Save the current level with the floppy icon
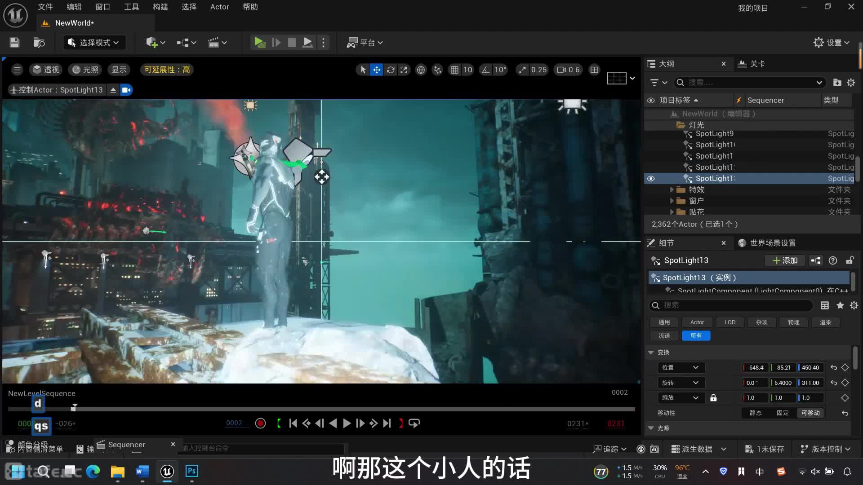863x485 pixels. 14,43
